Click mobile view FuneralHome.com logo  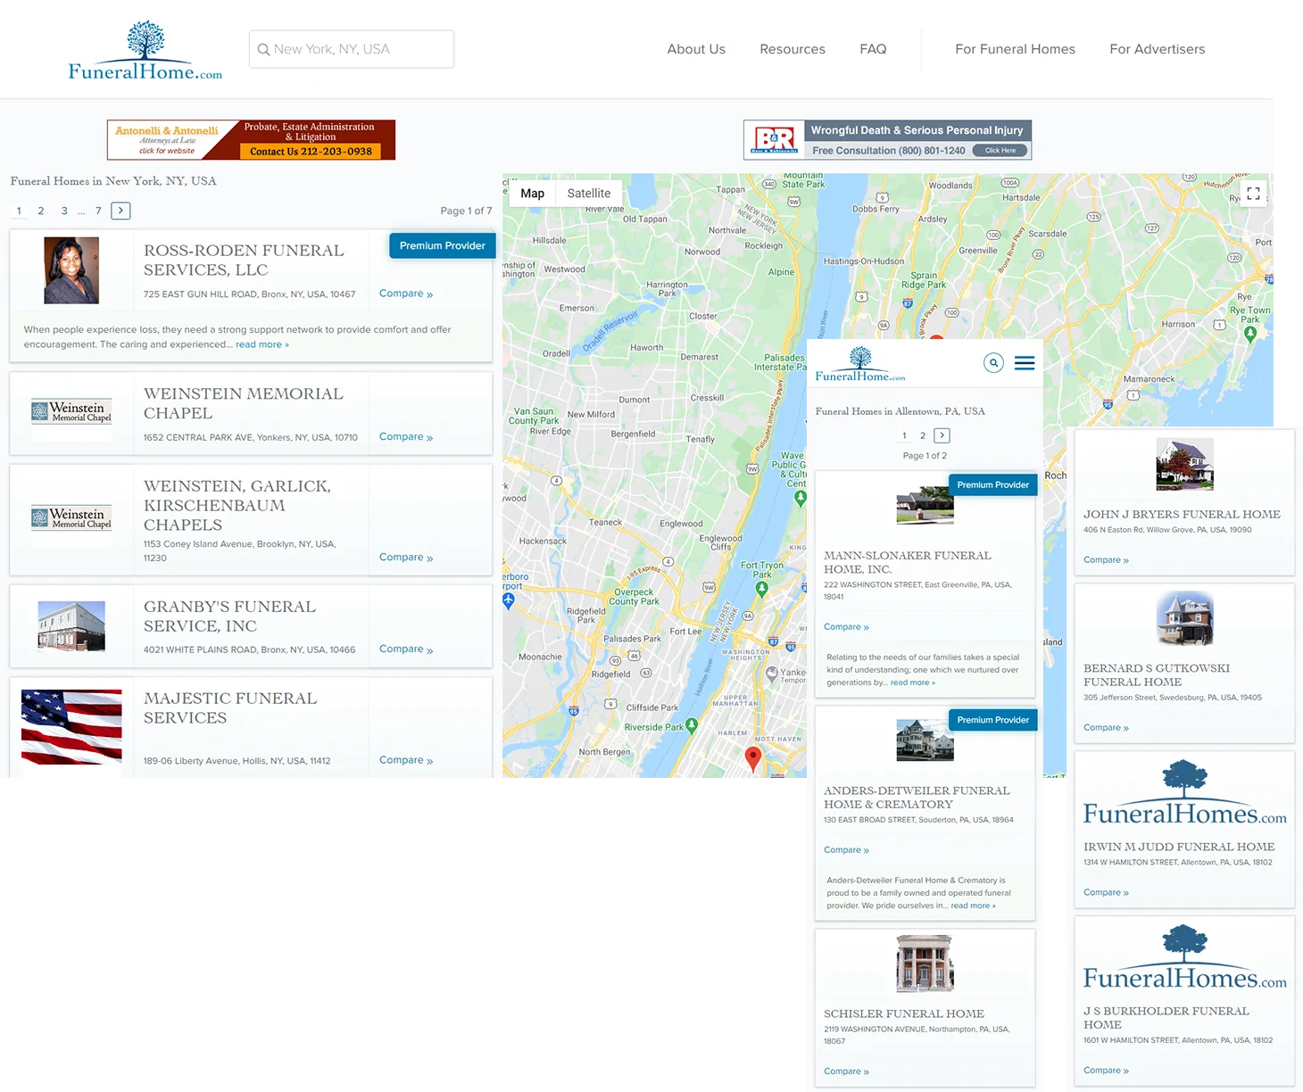coord(860,364)
